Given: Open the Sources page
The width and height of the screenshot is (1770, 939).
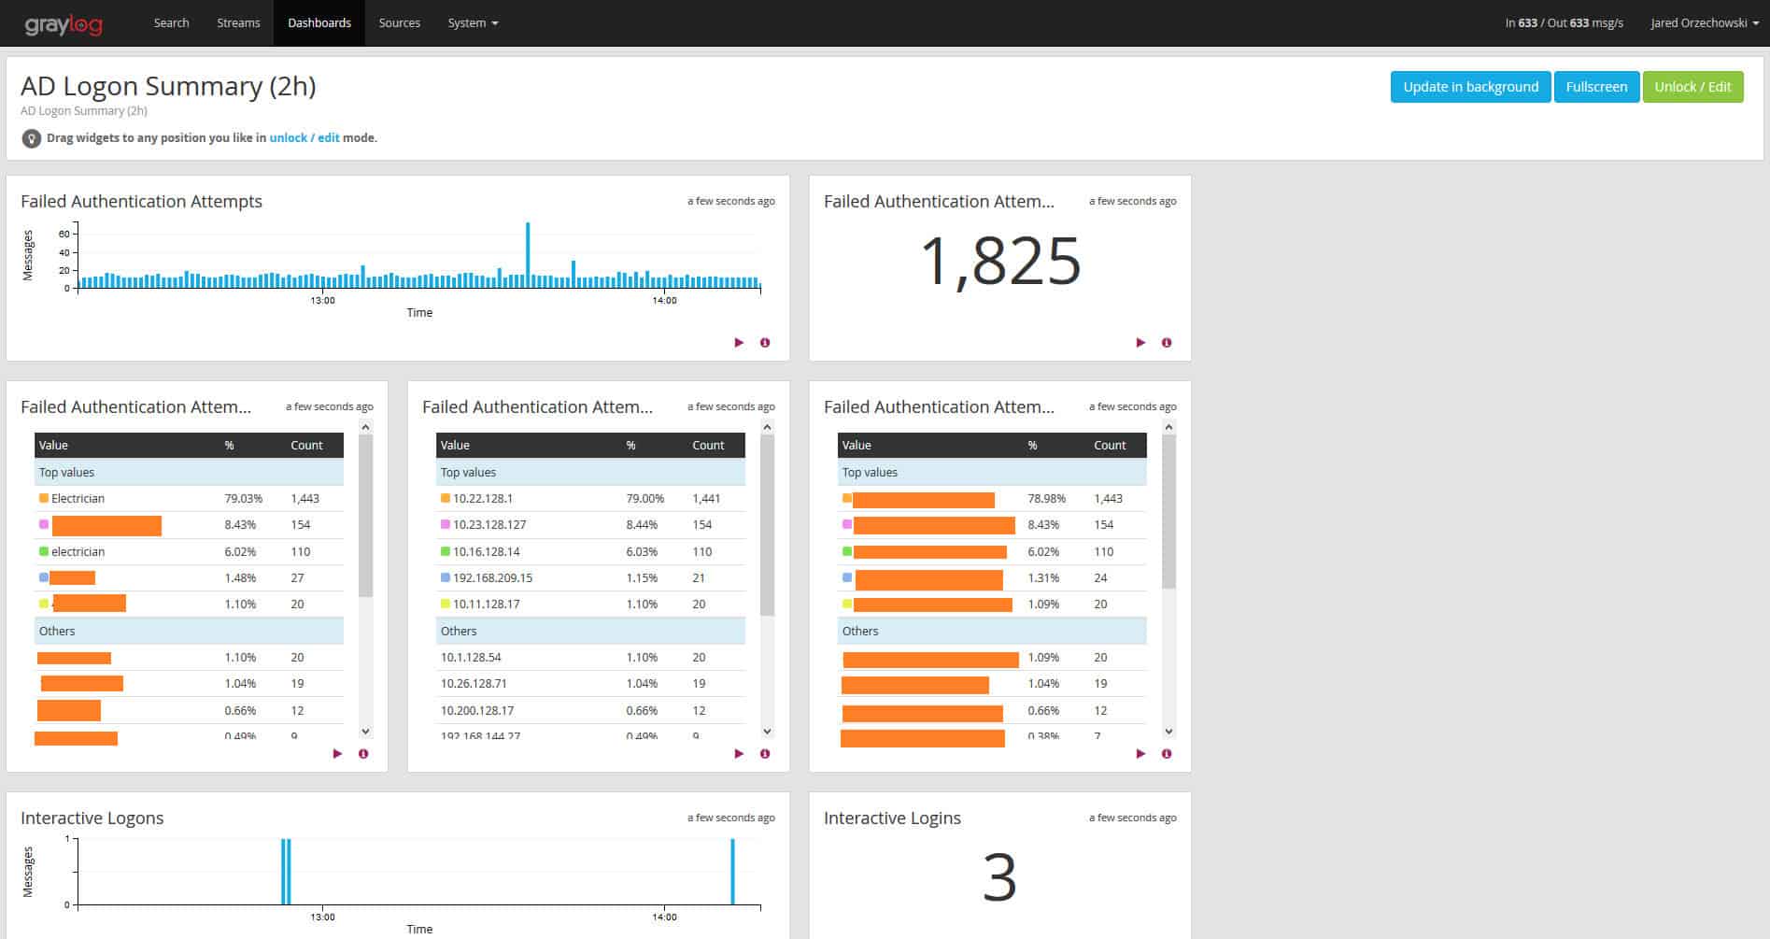Looking at the screenshot, I should pos(399,22).
